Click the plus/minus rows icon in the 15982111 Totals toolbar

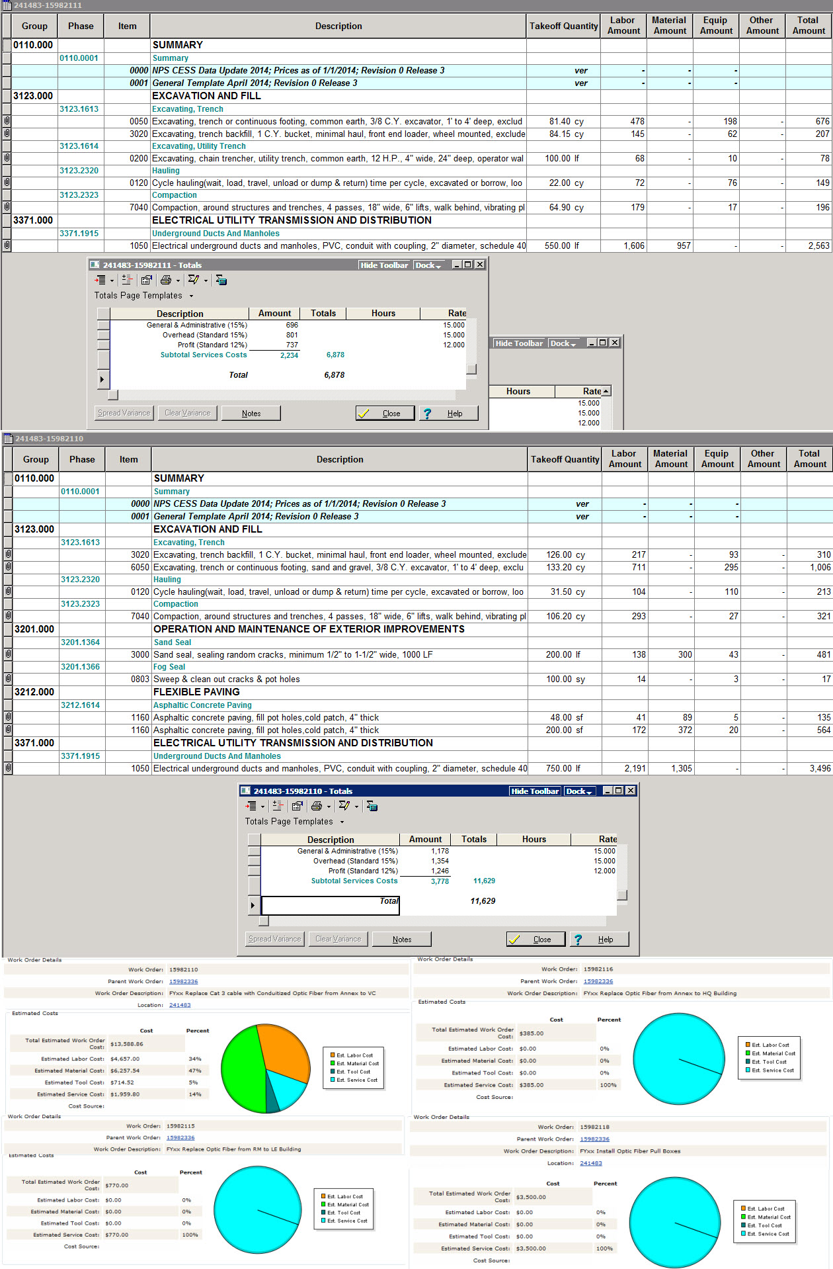[127, 281]
